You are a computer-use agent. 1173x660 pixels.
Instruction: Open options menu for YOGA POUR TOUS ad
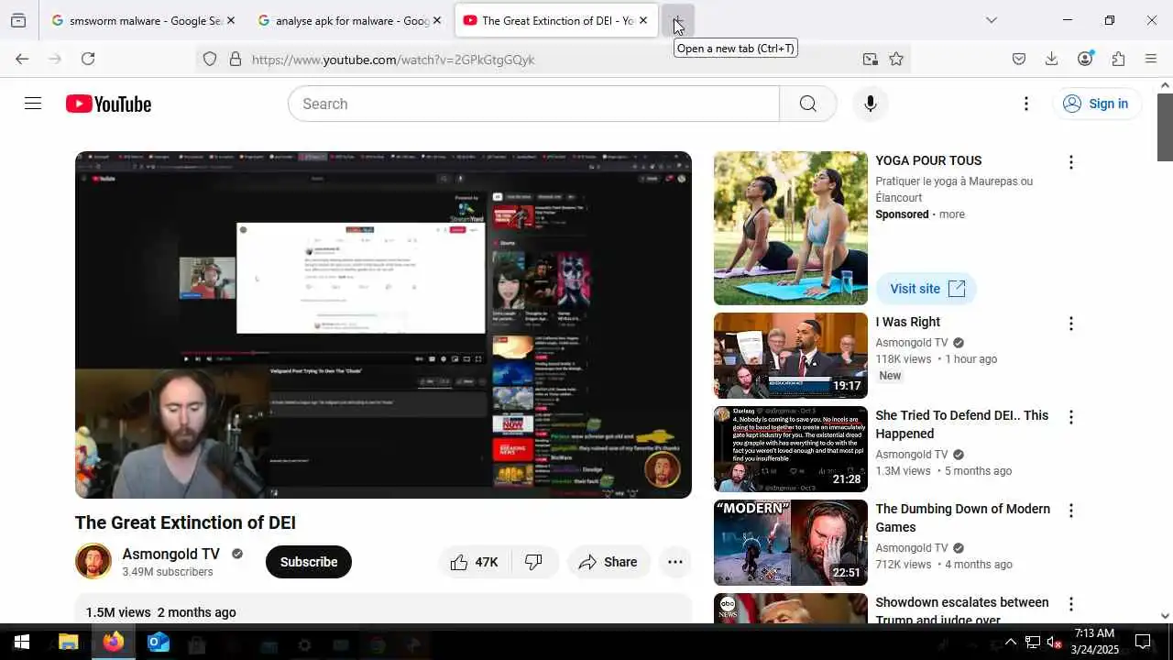(1070, 162)
